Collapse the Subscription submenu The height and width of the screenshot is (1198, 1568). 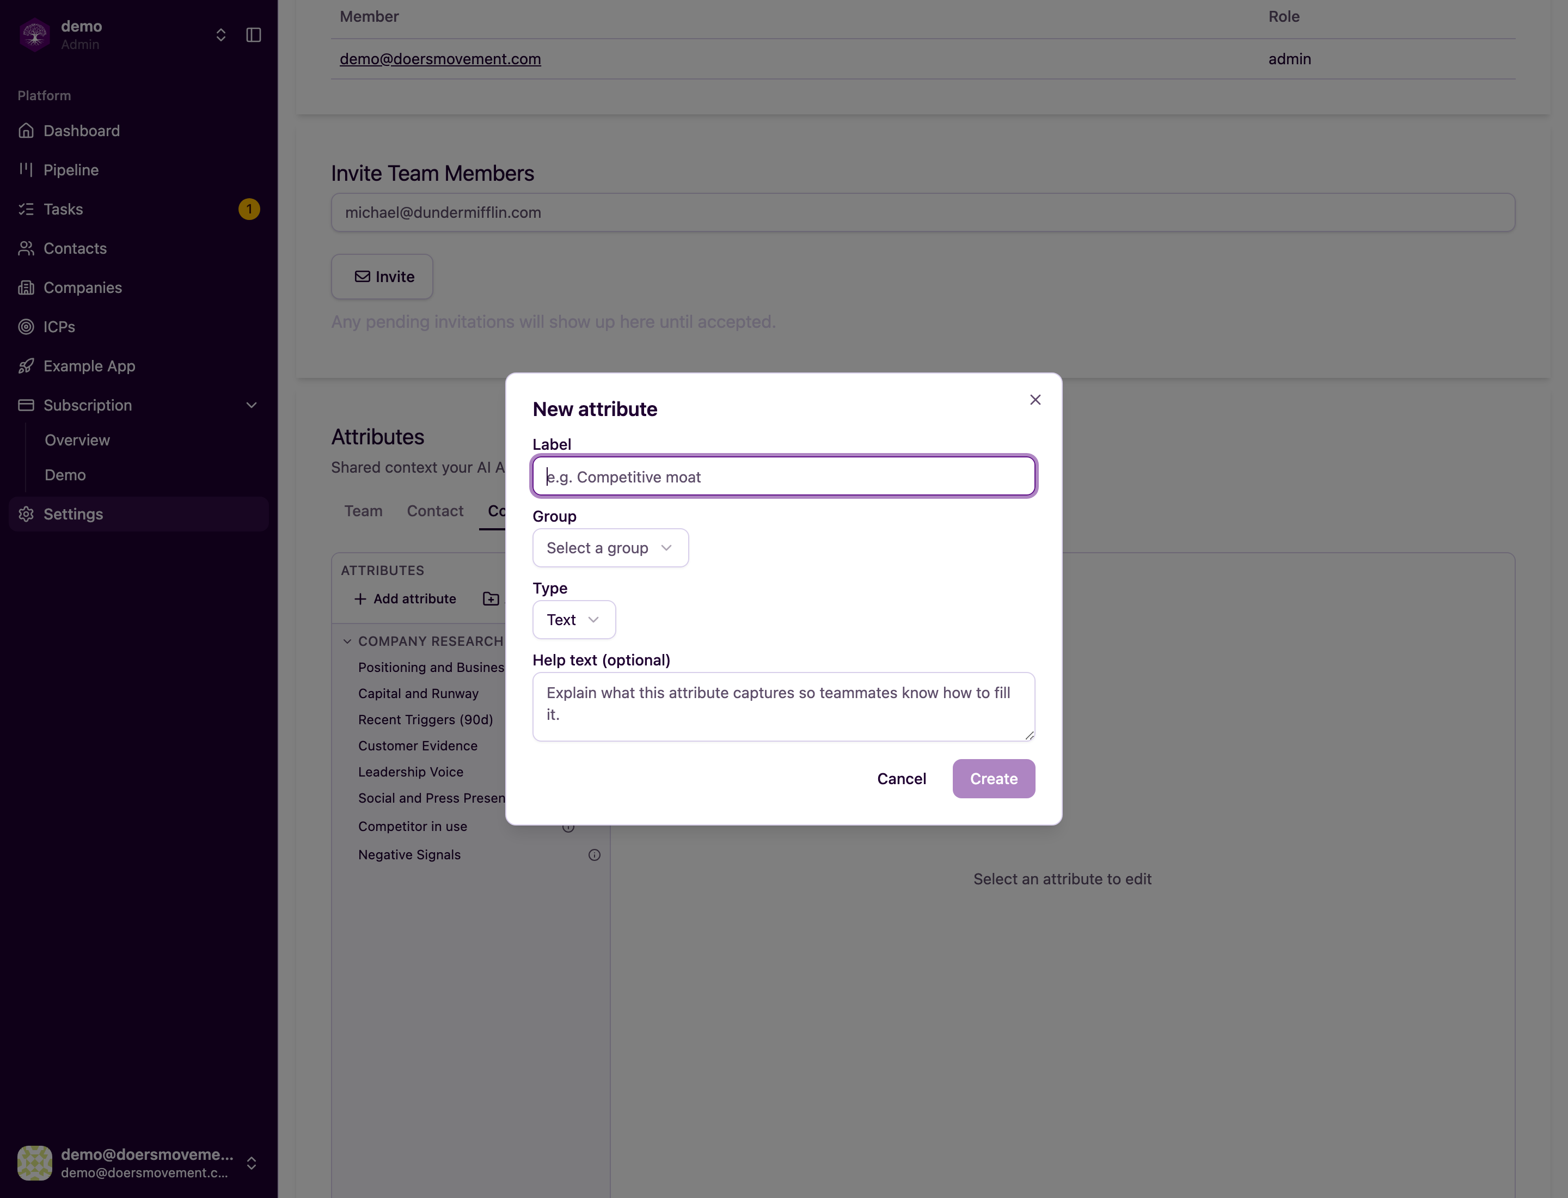[x=252, y=405]
